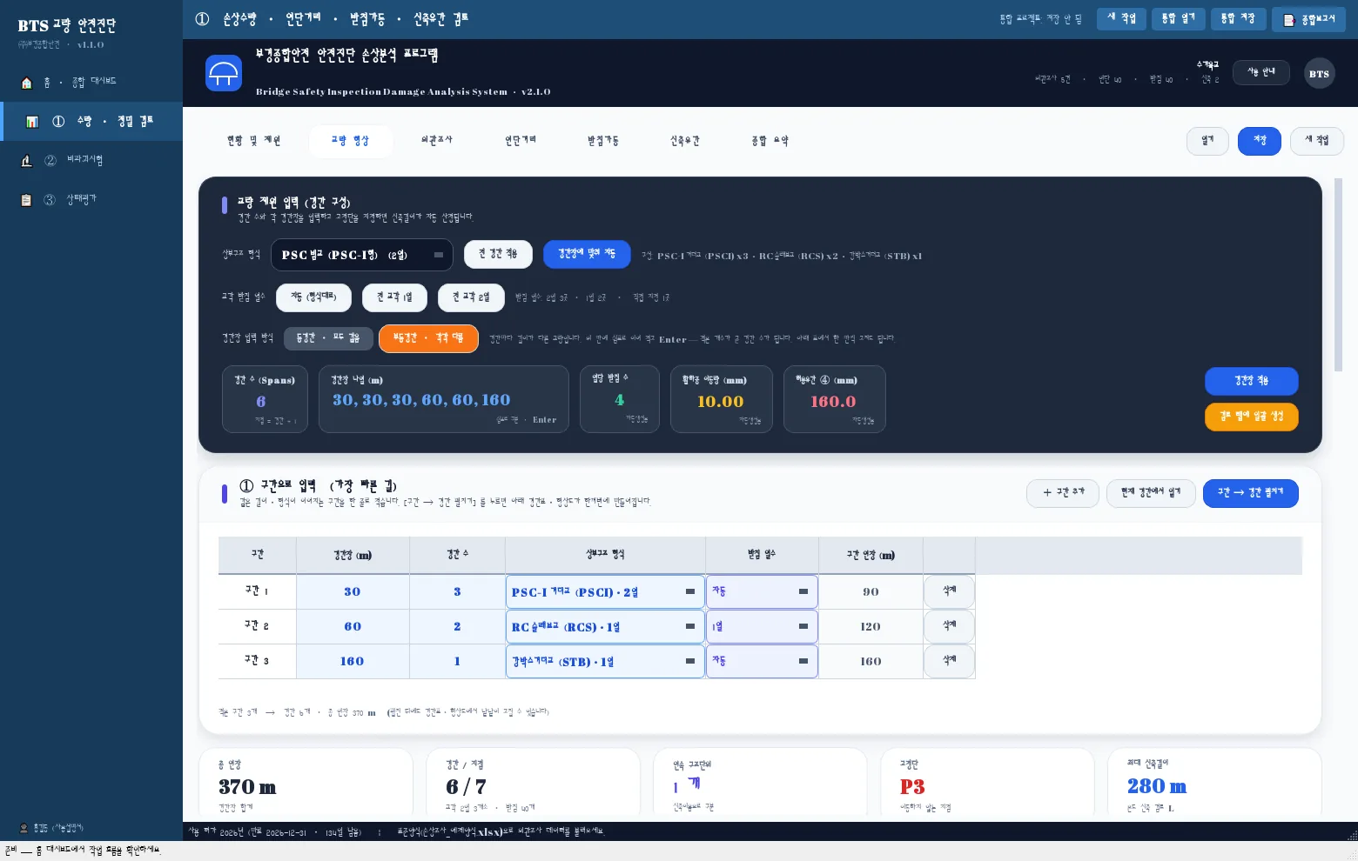
Task: Click 새 작업 button beside 저장
Action: (x=1316, y=141)
